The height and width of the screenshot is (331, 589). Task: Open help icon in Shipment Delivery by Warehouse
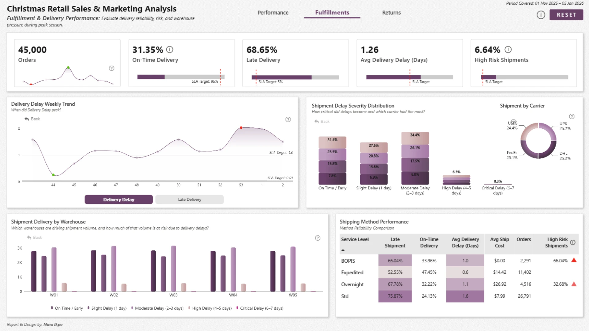(318, 238)
